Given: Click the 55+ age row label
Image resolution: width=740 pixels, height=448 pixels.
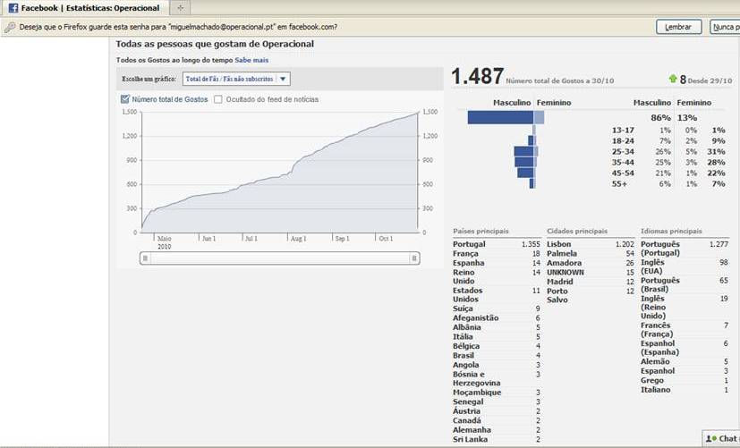Looking at the screenshot, I should point(620,184).
